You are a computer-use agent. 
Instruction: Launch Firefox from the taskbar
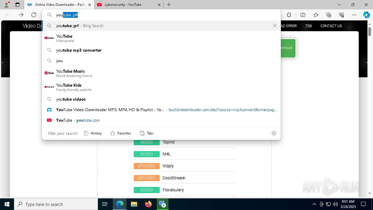click(x=148, y=204)
